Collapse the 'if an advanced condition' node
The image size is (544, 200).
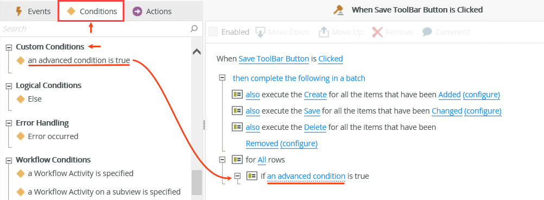coord(237,176)
